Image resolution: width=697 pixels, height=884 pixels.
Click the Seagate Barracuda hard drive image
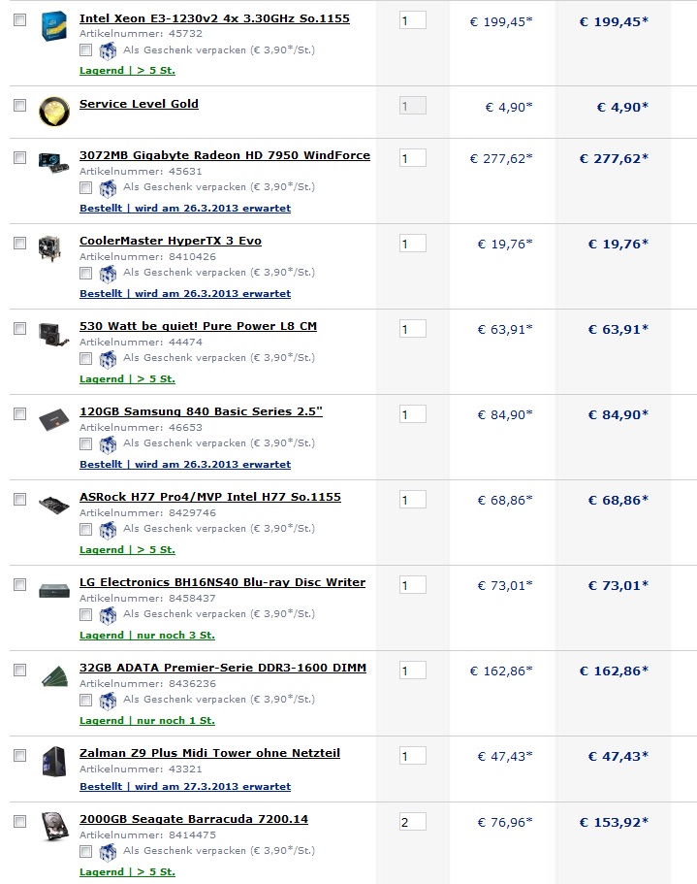click(x=54, y=827)
